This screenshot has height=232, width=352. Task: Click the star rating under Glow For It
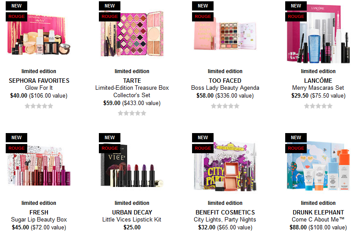pyautogui.click(x=39, y=106)
